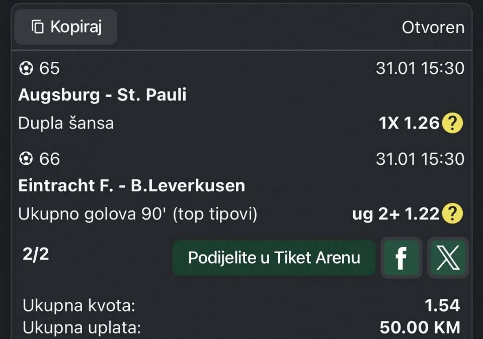Viewport: 483px width, 339px height.
Task: Click the 1X 1.26 odds value
Action: pyautogui.click(x=410, y=123)
